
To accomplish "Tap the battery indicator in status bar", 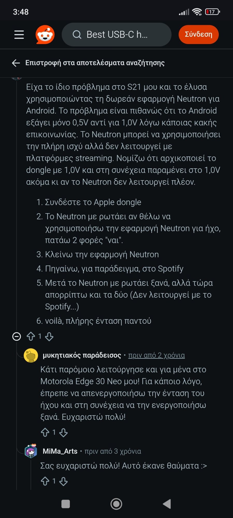I will tap(212, 12).
